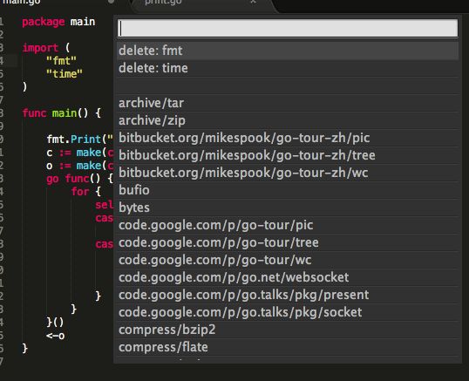Click the 'go func() {' line
This screenshot has width=469, height=381.
pos(80,179)
